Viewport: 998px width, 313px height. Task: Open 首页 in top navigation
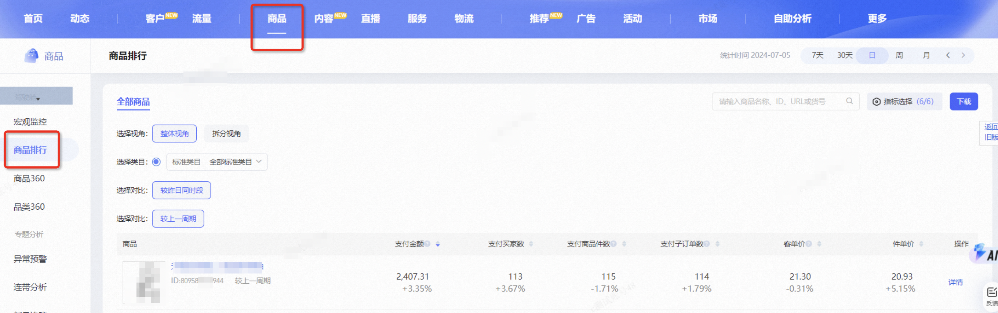[x=33, y=18]
